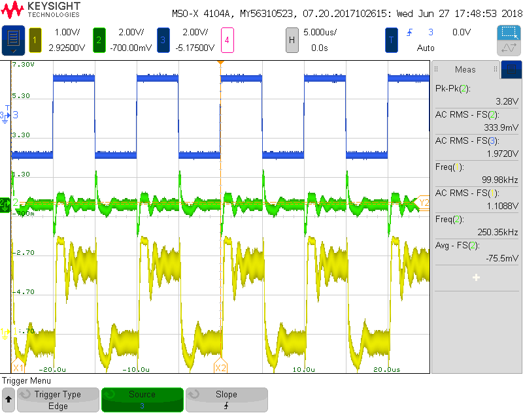Click channel 1 offset 2.92500V value
Screen dimensions: 523x413
(67, 48)
